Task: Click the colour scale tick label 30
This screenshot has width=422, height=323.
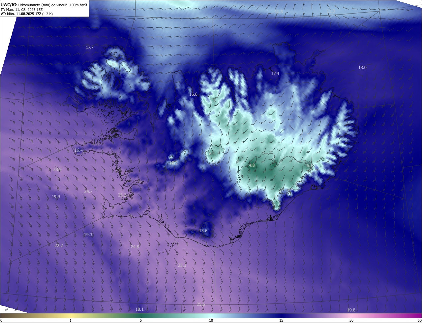Action: 351,321
